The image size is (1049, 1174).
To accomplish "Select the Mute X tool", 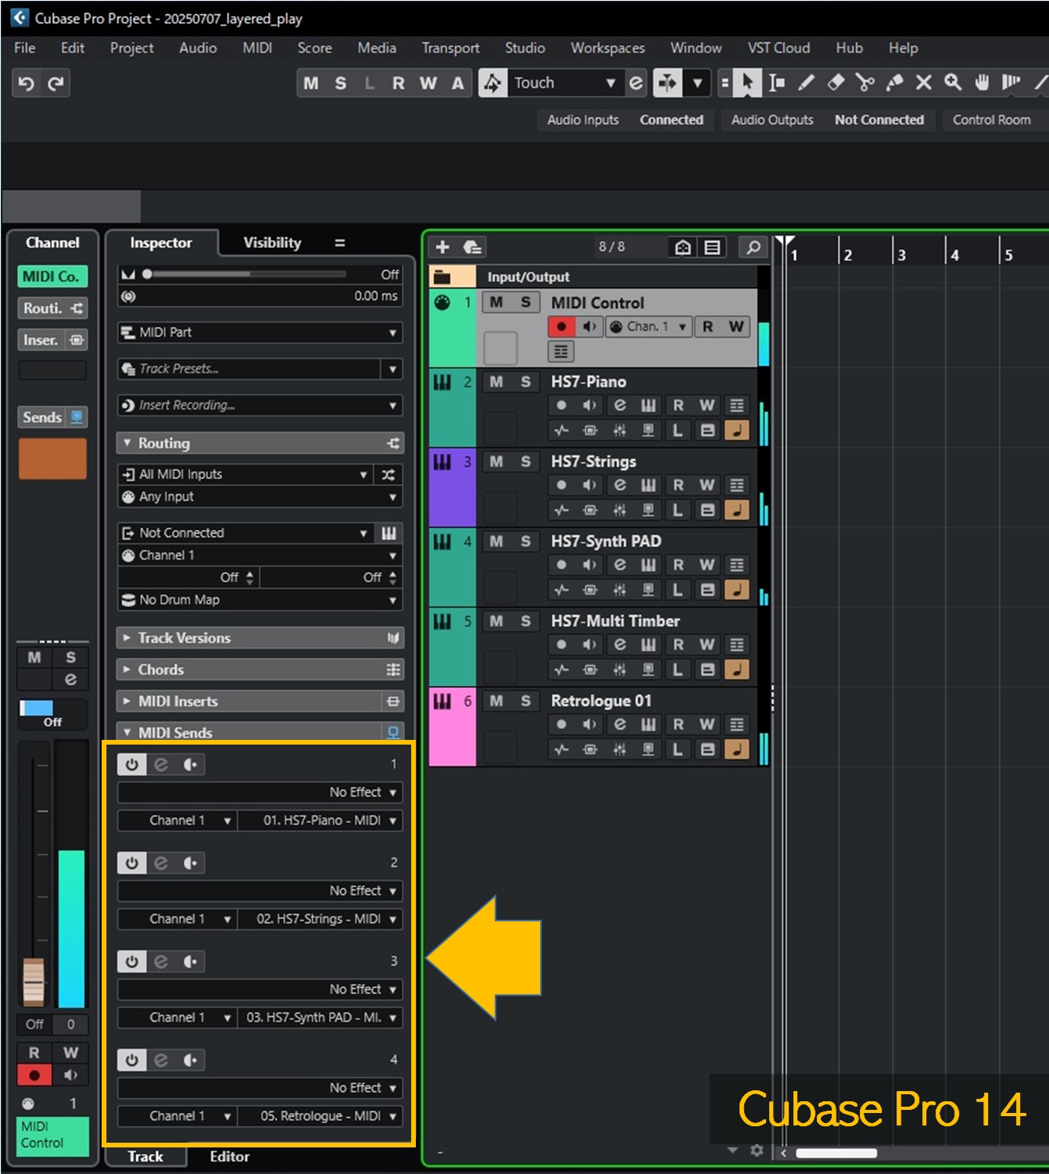I will click(x=923, y=82).
